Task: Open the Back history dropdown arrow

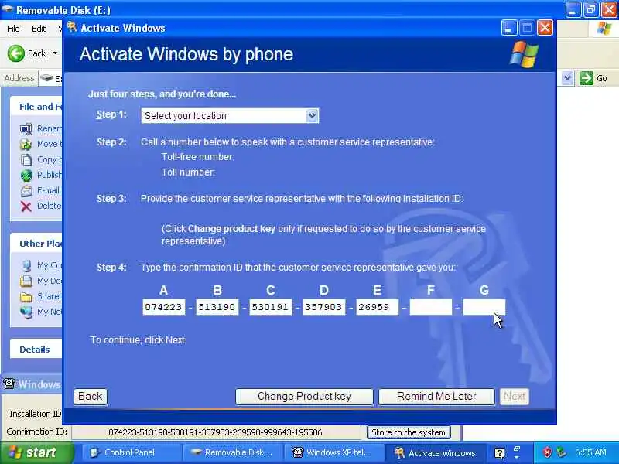Action: point(55,53)
